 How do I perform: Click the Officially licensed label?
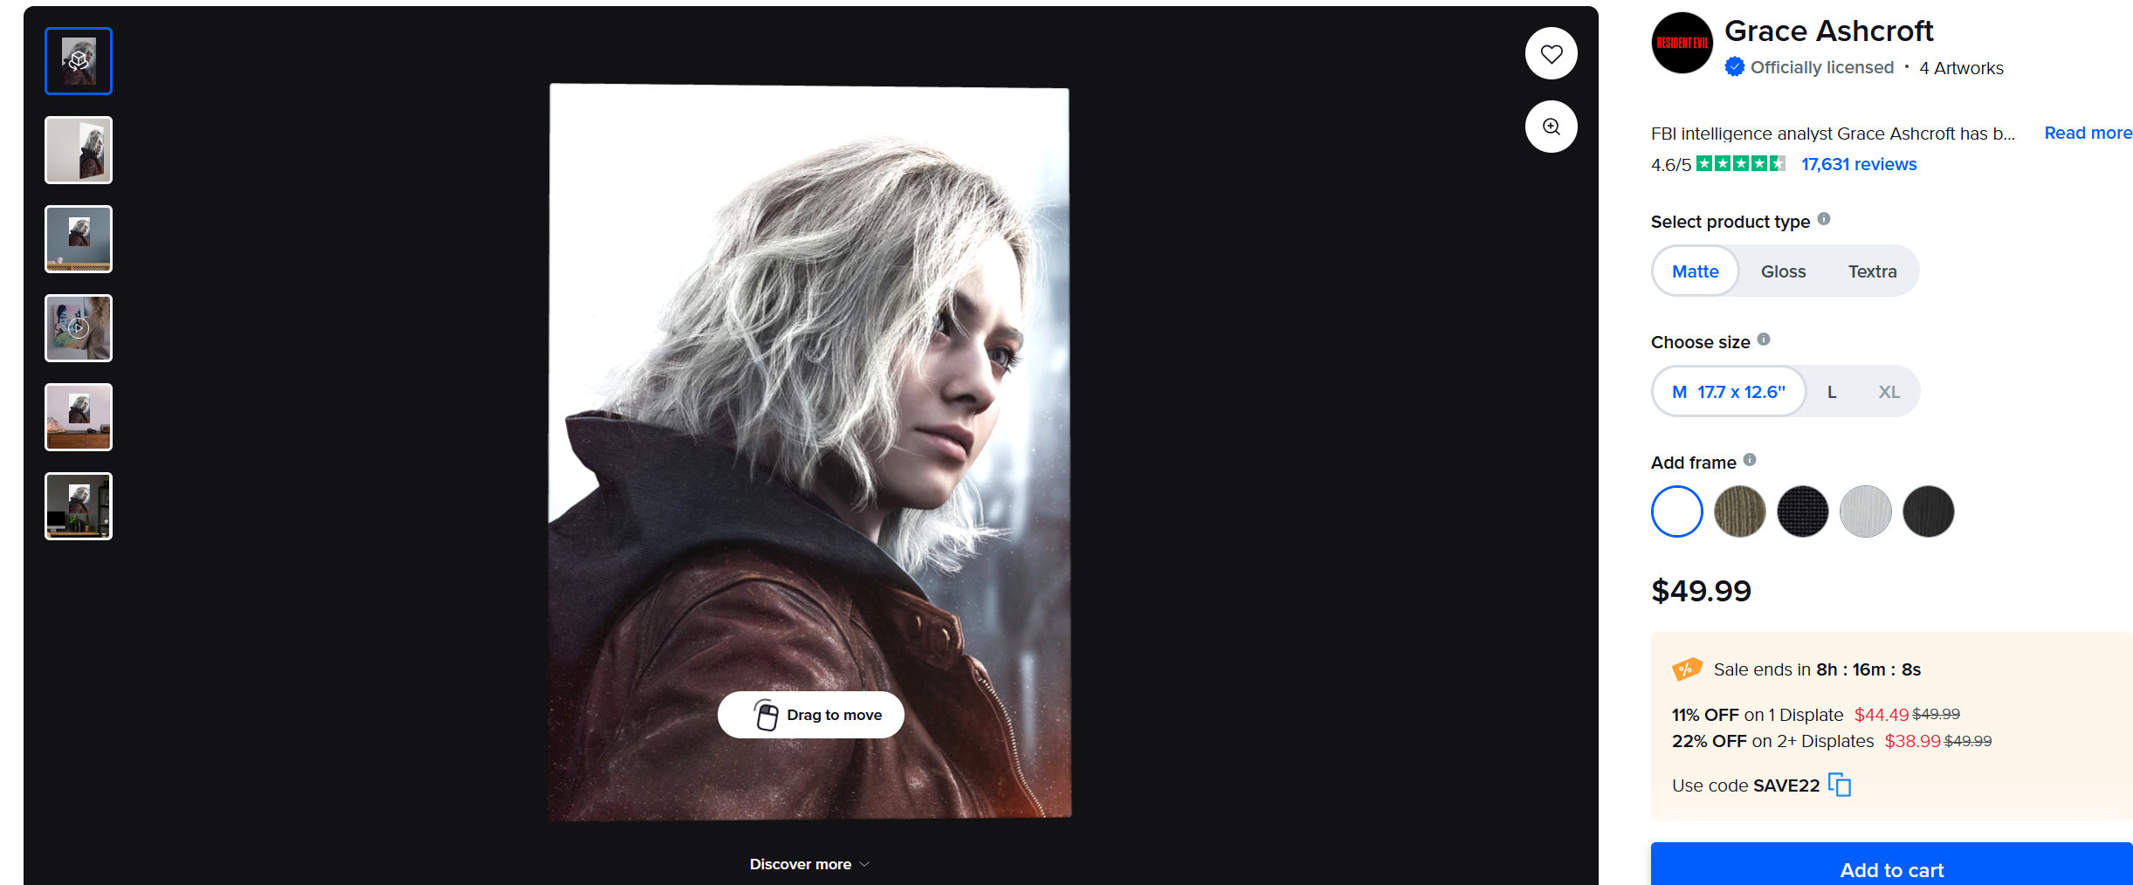pos(1822,67)
